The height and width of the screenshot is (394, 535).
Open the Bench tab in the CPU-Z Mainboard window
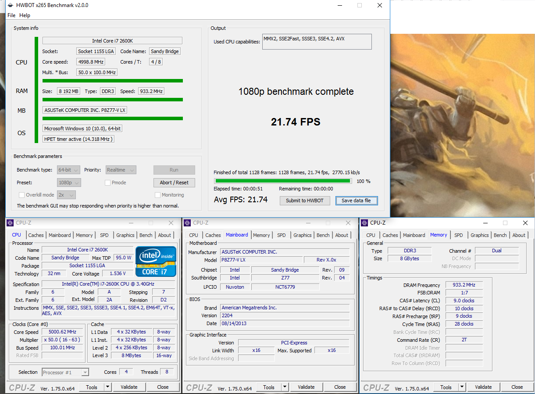(323, 235)
